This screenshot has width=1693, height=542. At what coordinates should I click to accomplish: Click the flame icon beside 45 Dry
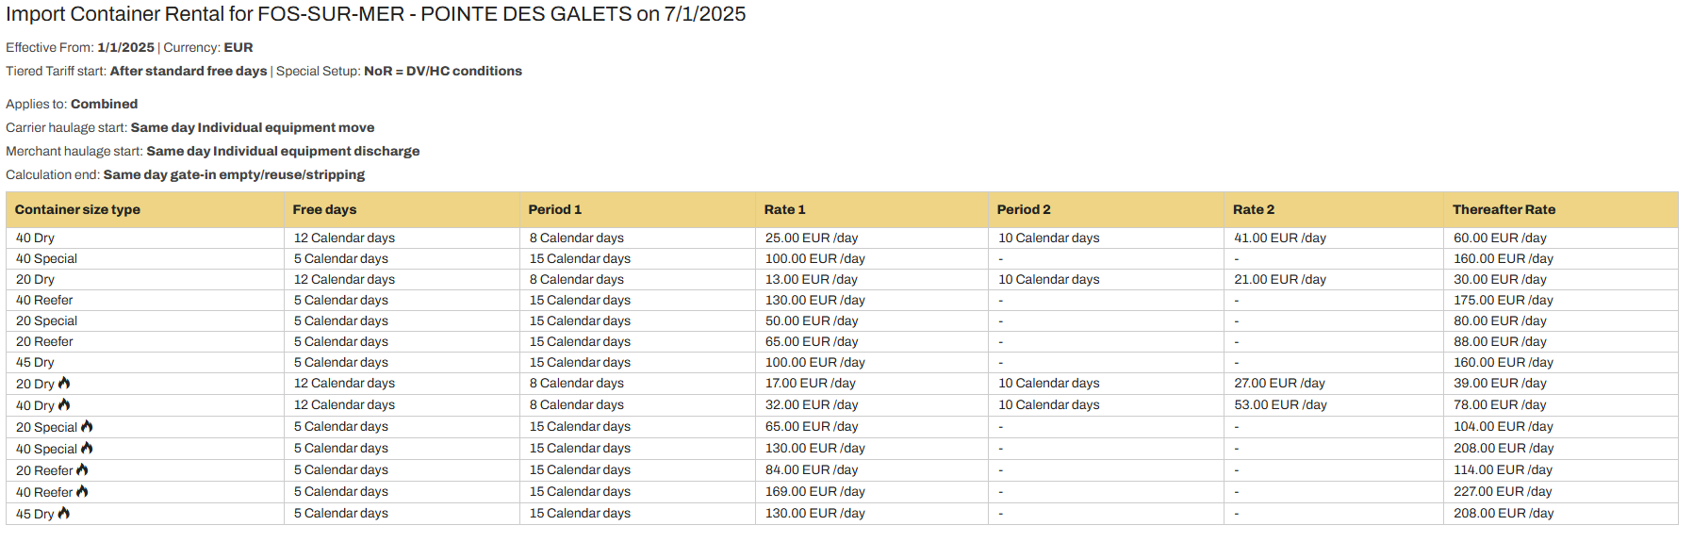[x=64, y=513]
